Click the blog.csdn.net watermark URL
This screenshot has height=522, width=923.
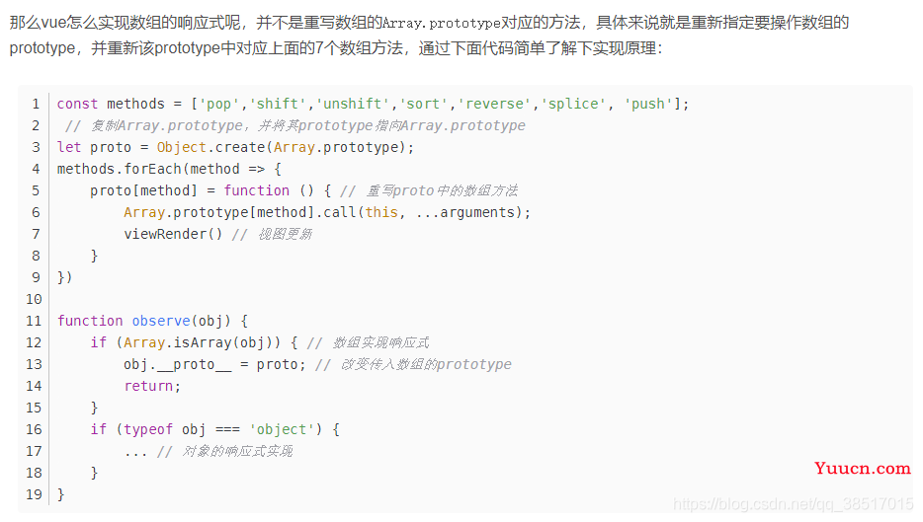coord(793,504)
